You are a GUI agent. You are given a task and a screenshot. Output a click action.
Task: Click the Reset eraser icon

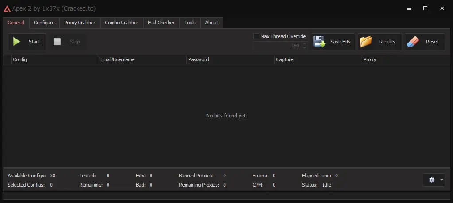(x=412, y=42)
